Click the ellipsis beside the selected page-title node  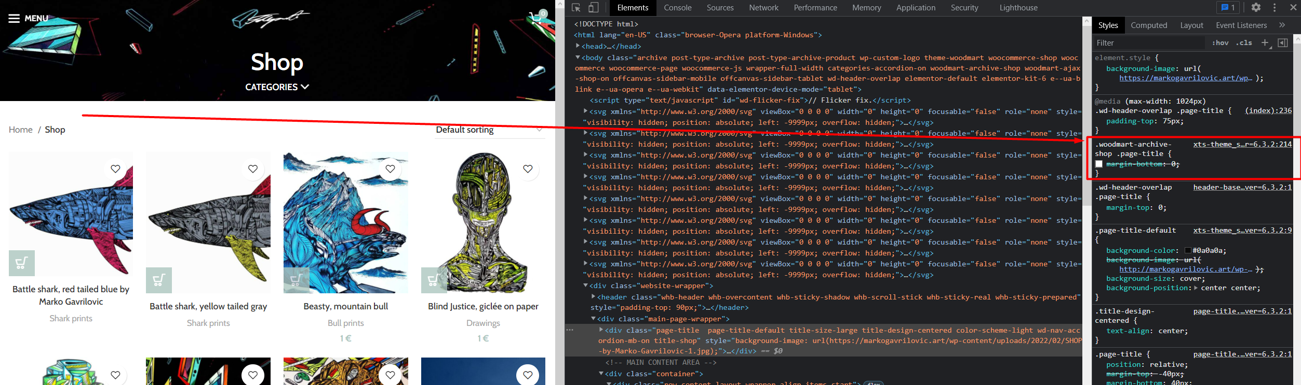coord(570,330)
